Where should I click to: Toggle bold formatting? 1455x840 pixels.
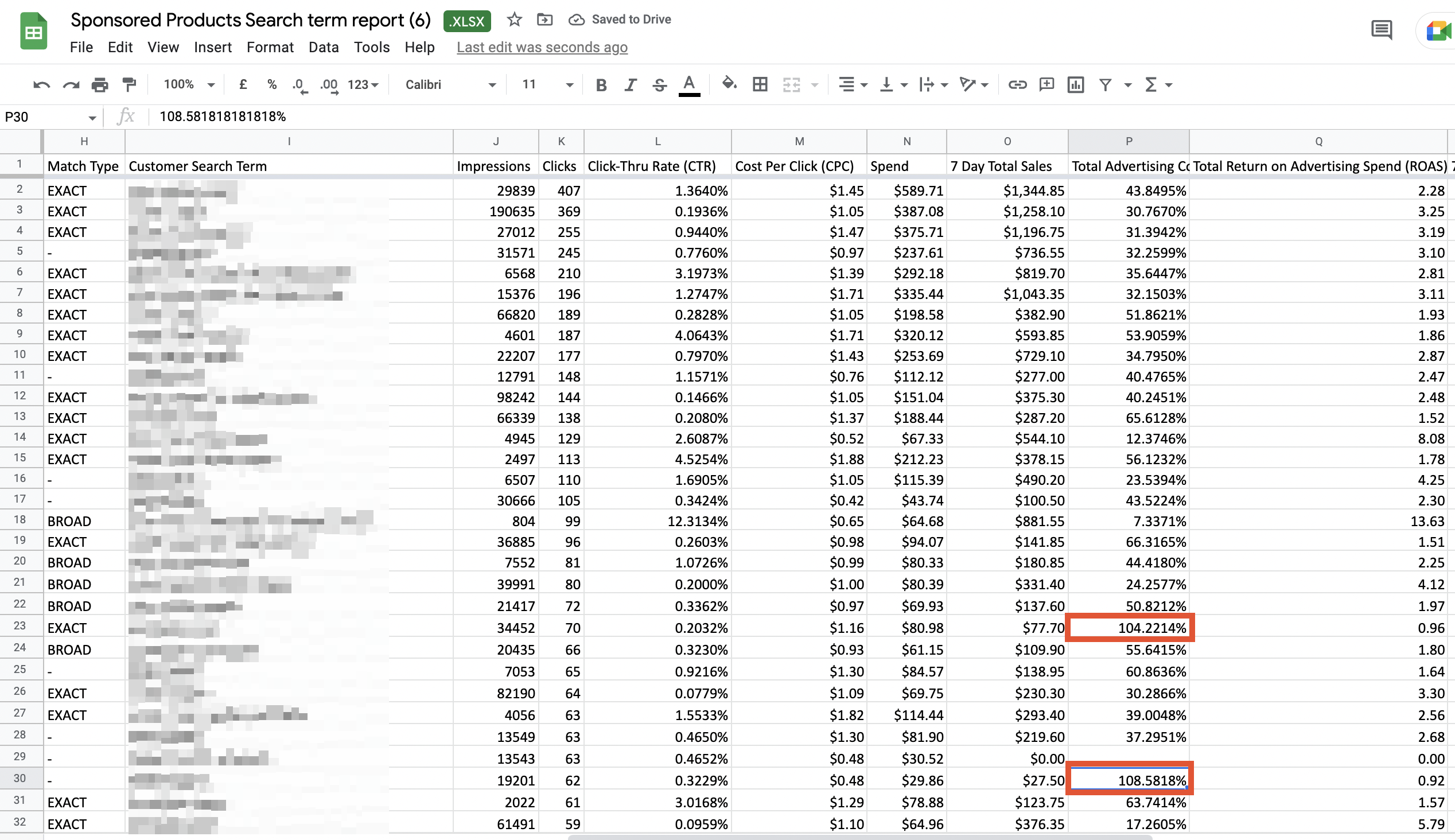pyautogui.click(x=601, y=84)
